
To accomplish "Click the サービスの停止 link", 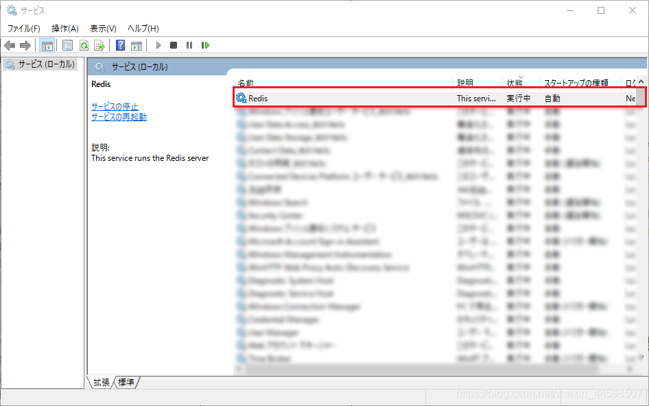I will point(115,107).
